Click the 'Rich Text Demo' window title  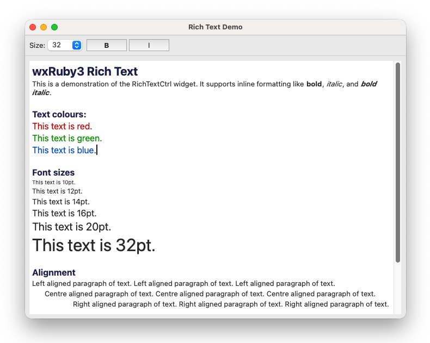tap(216, 27)
